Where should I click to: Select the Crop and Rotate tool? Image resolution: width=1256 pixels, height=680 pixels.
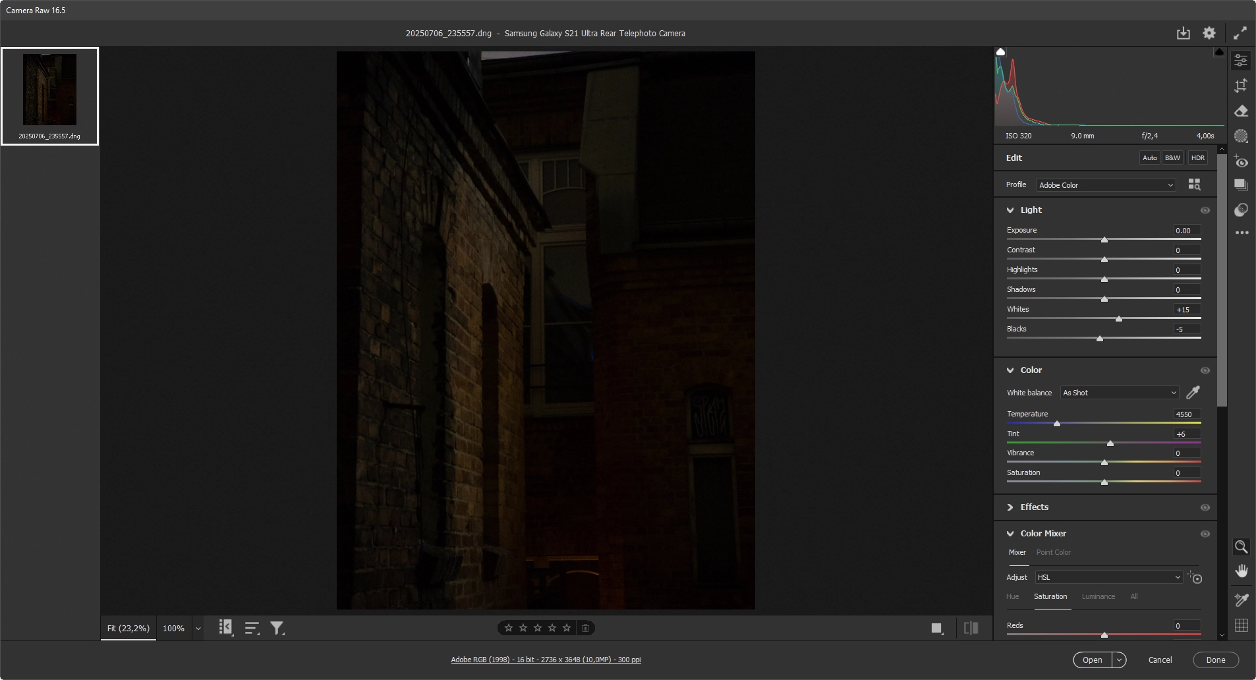[x=1241, y=86]
